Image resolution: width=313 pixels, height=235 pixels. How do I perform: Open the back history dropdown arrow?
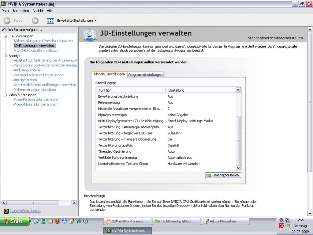(28, 21)
